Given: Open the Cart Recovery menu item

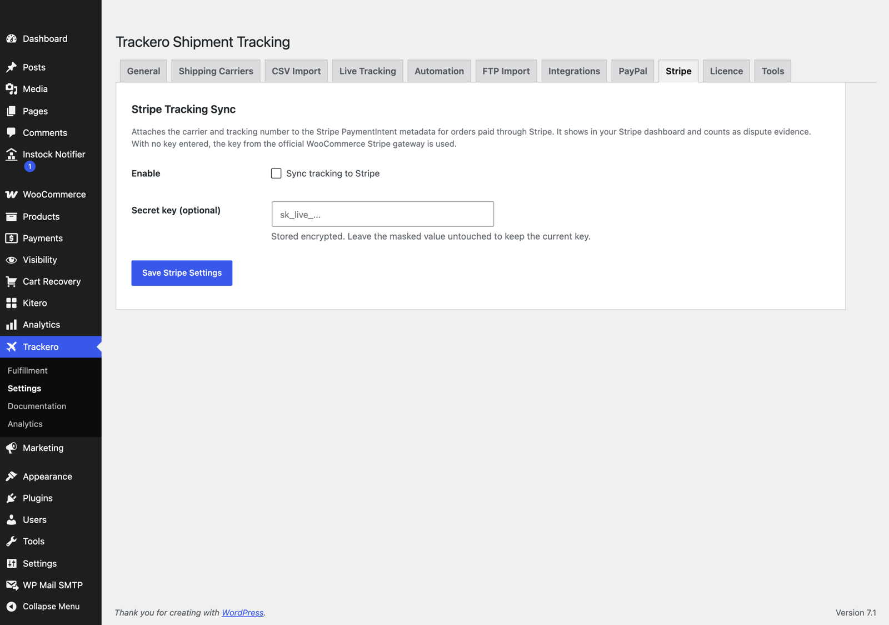Looking at the screenshot, I should 51,282.
